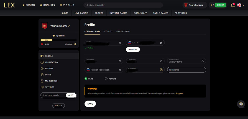Click the lock icon in Email field
248x119 pixels.
(120, 43)
